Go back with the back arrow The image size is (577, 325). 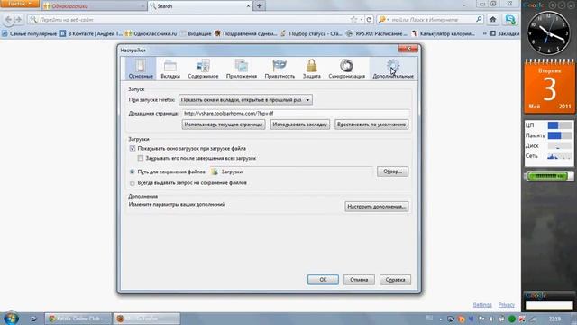click(8, 20)
